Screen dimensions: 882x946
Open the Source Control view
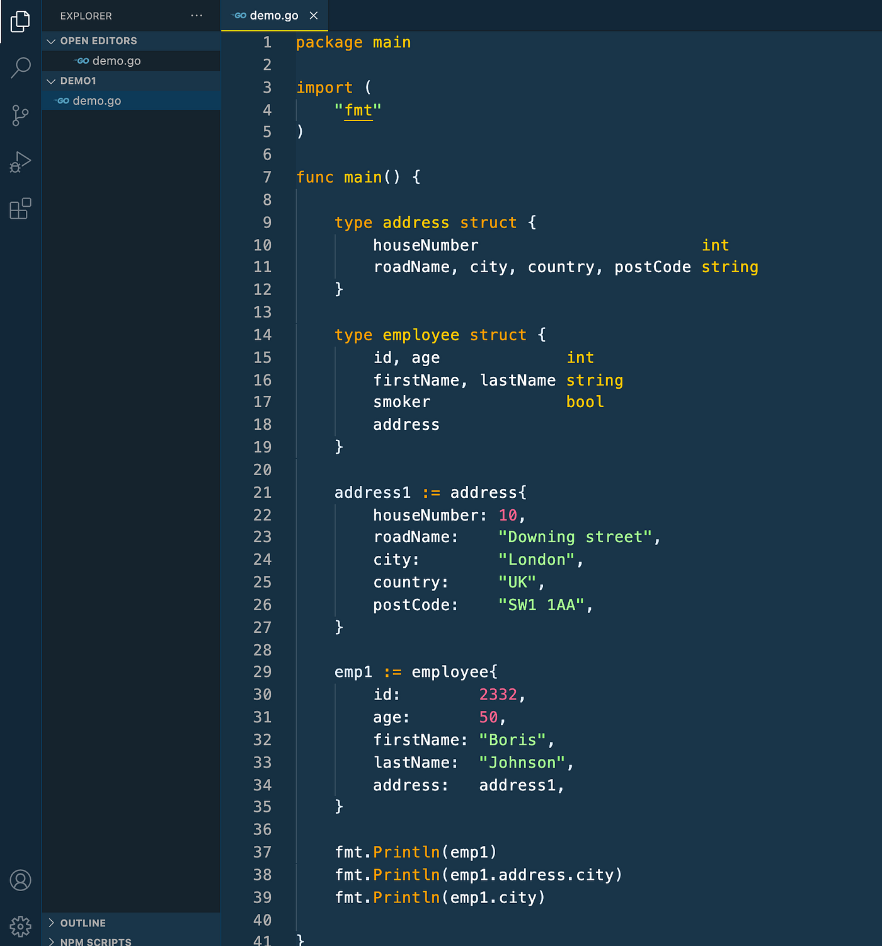21,115
